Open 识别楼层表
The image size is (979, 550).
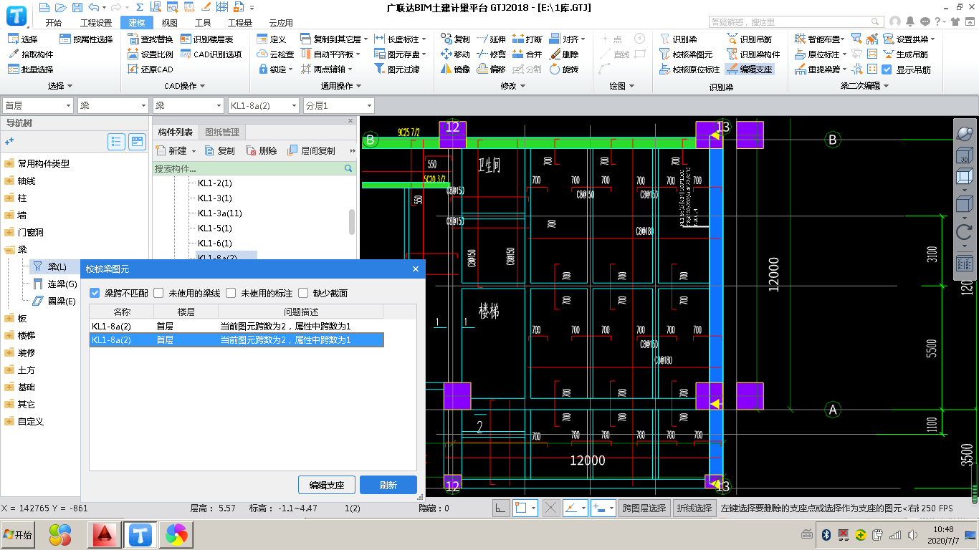click(206, 39)
